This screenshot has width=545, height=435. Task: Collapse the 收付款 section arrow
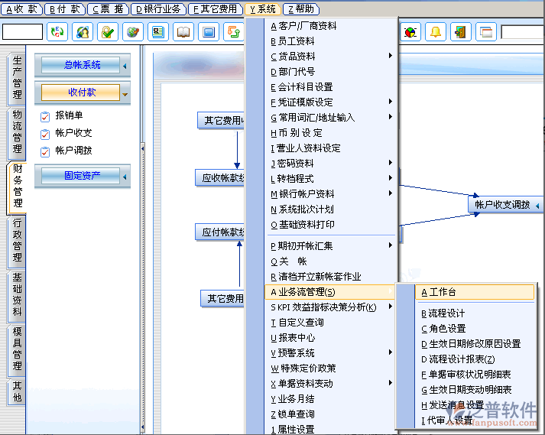(125, 93)
